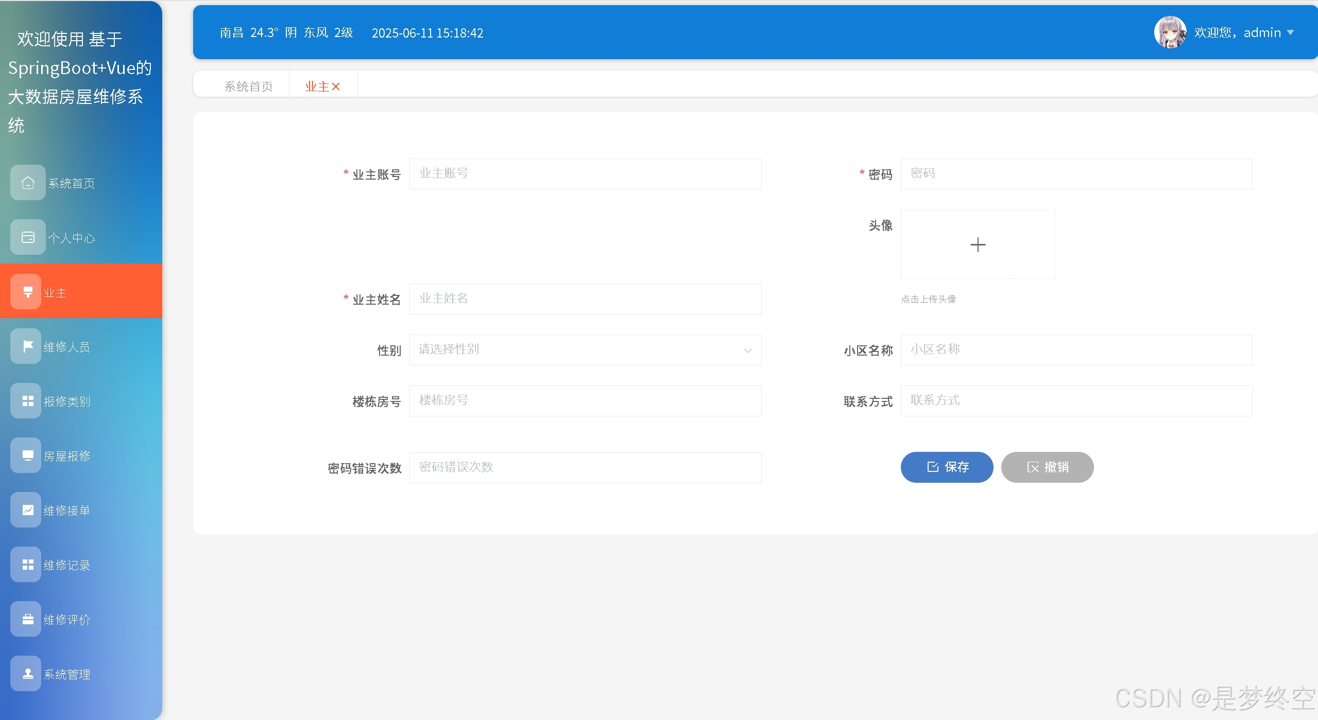Close the 业主 tab with the X

pyautogui.click(x=336, y=86)
